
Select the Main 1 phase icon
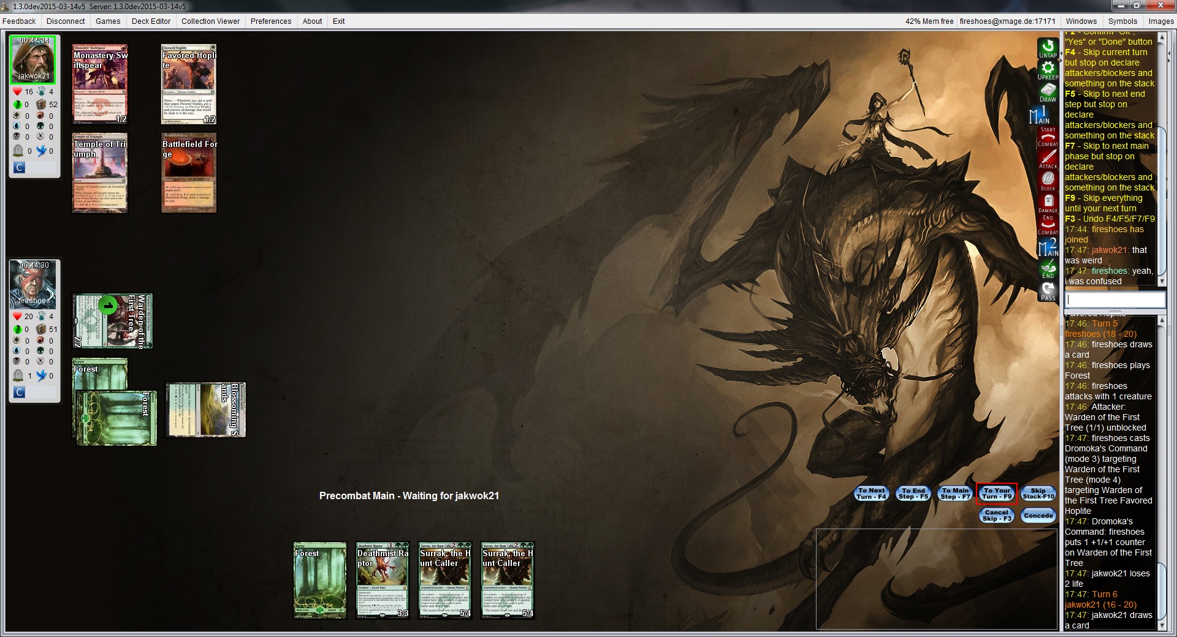[1040, 115]
